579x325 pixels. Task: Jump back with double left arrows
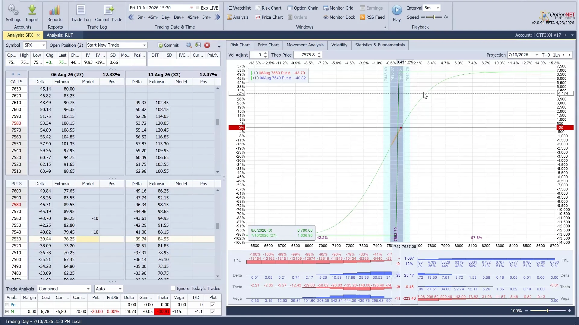point(131,17)
